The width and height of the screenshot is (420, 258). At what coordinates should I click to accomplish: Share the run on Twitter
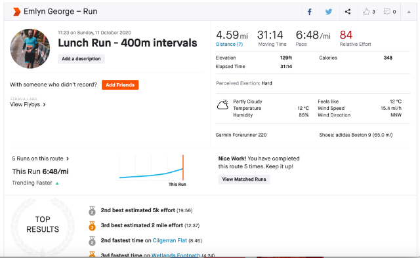click(x=329, y=12)
